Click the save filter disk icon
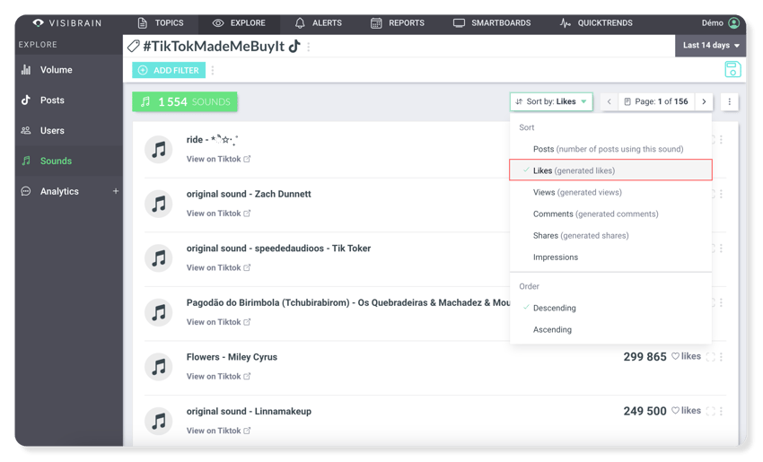 [732, 69]
